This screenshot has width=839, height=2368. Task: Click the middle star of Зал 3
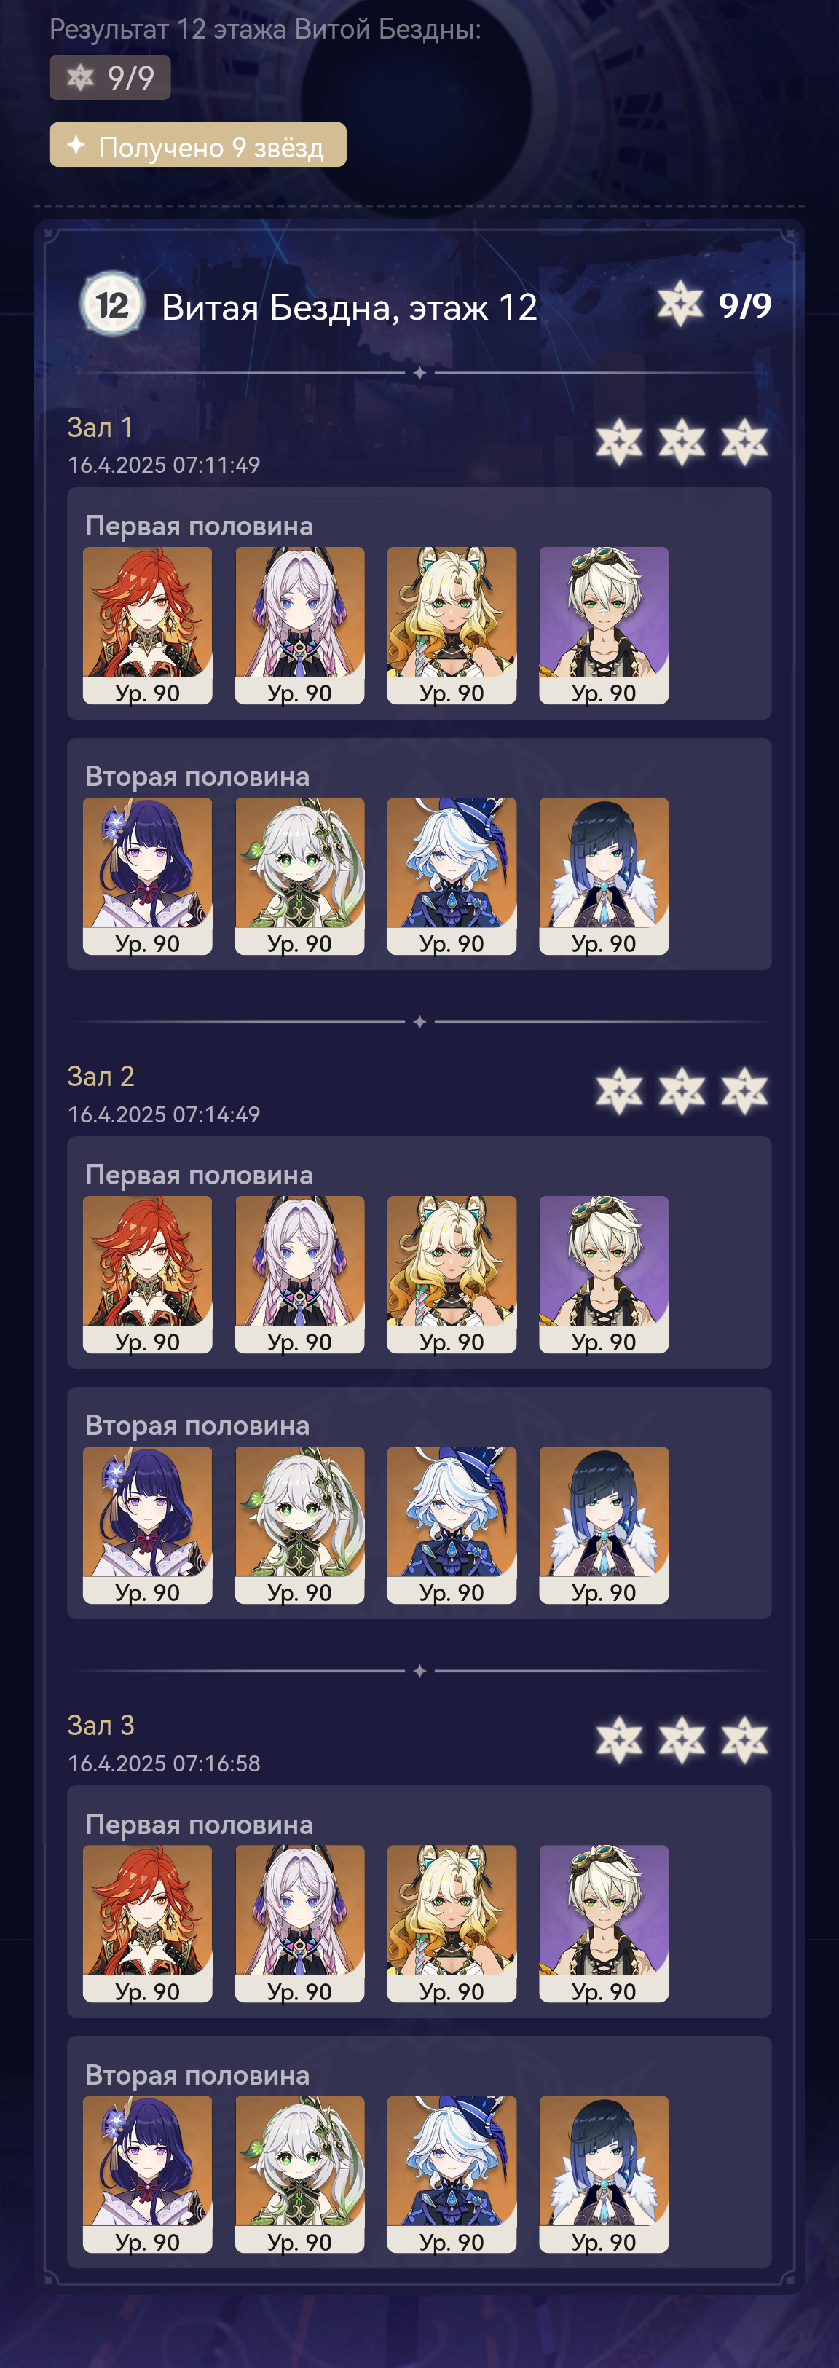[x=681, y=1740]
